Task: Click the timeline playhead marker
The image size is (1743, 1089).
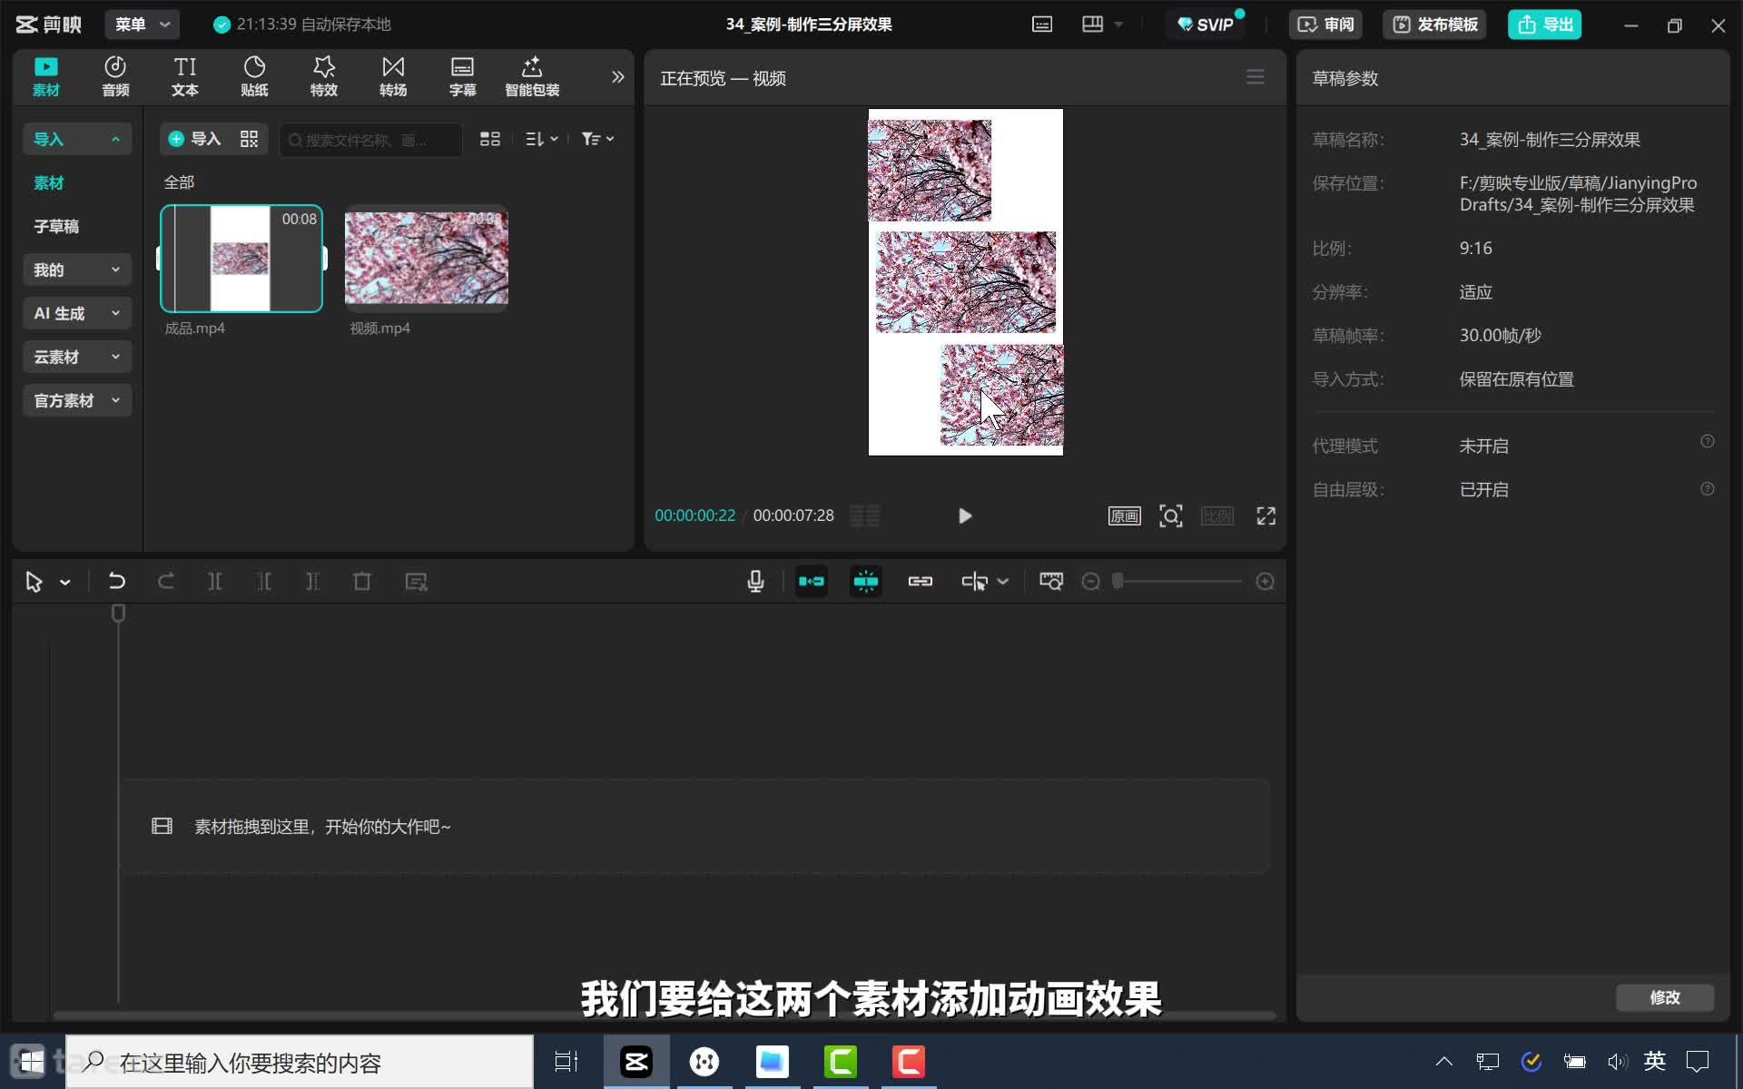Action: (x=118, y=614)
